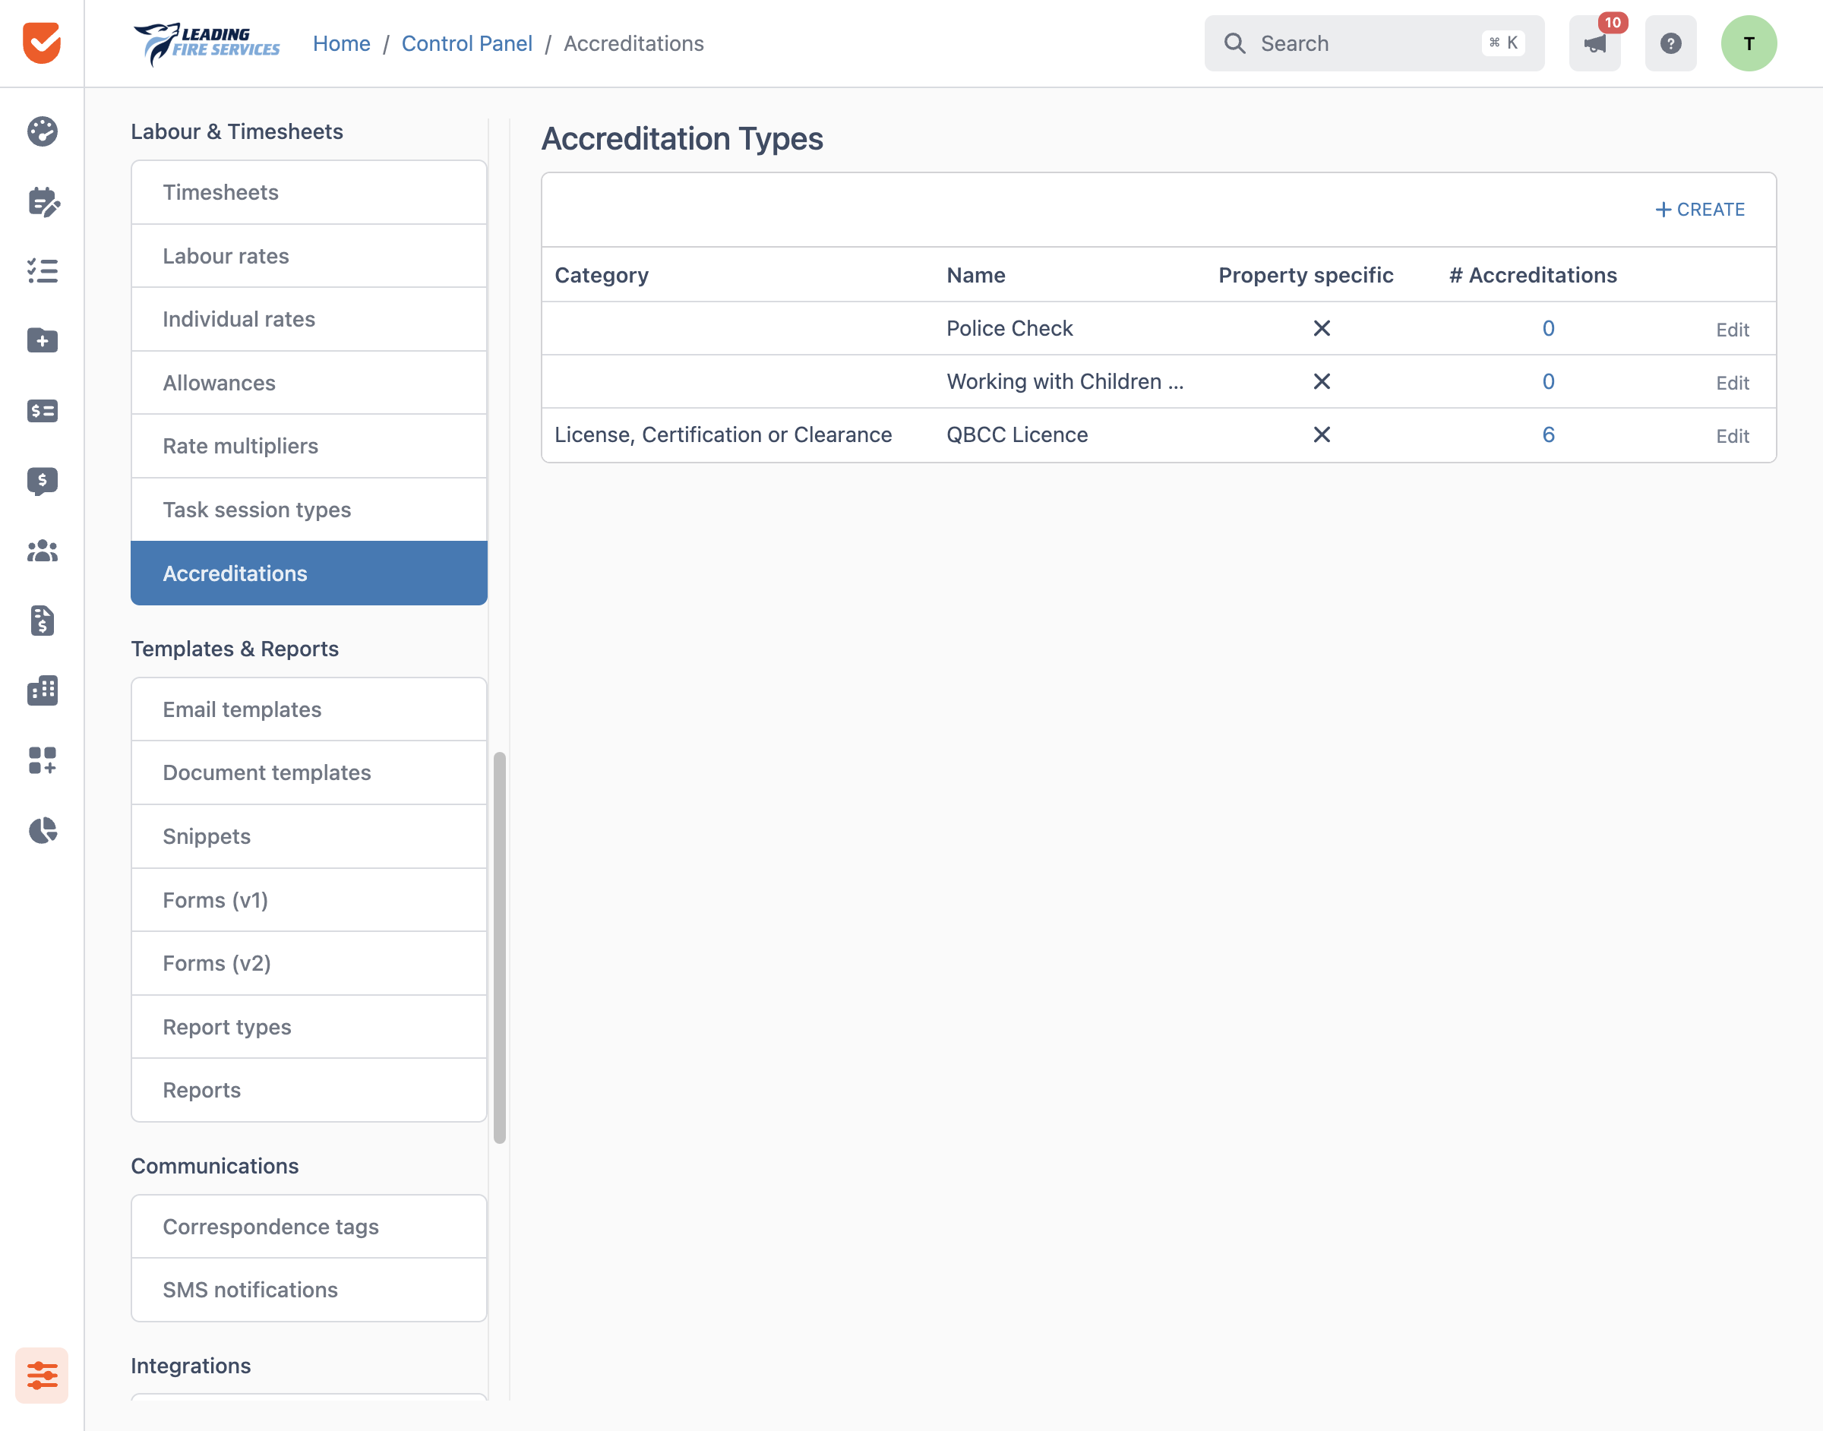This screenshot has height=1431, width=1823.
Task: Edit the Working with Children accreditation type
Action: (x=1733, y=383)
